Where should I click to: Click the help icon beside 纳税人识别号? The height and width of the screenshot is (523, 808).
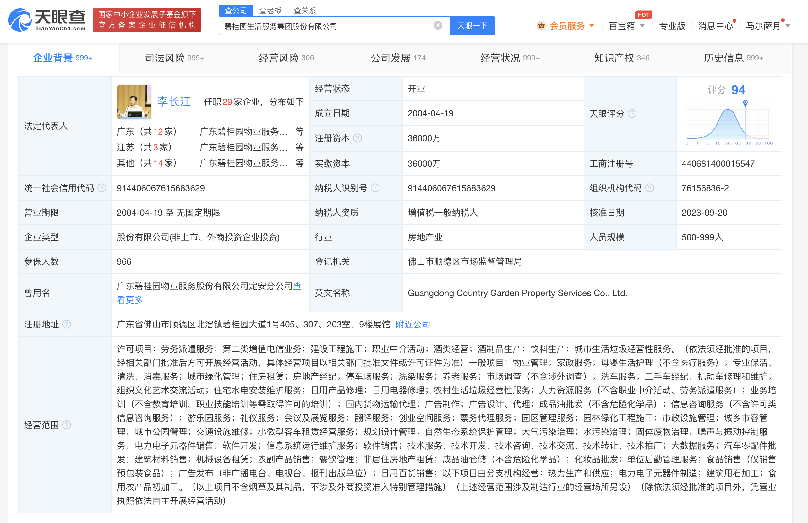coord(375,188)
